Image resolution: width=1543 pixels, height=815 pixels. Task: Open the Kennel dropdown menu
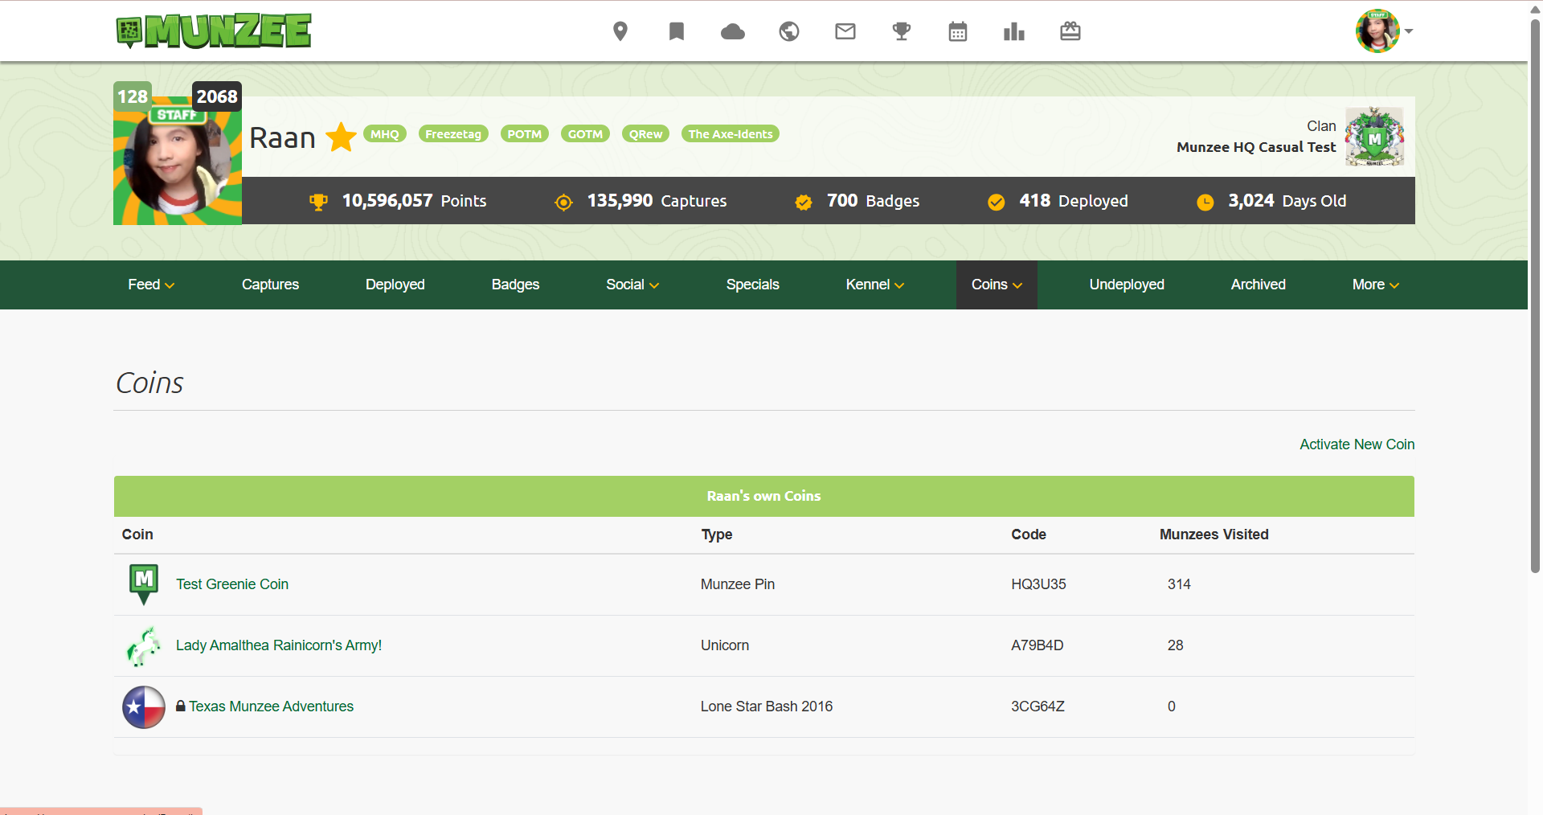pos(874,285)
